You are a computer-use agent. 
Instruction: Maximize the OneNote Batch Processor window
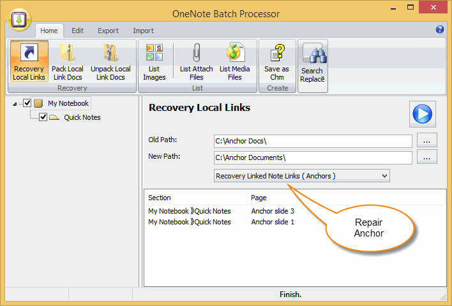[x=411, y=8]
